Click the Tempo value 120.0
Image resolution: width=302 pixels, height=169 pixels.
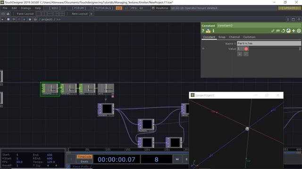point(51,162)
